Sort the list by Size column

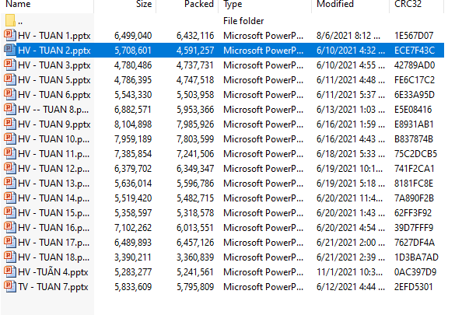(x=143, y=5)
